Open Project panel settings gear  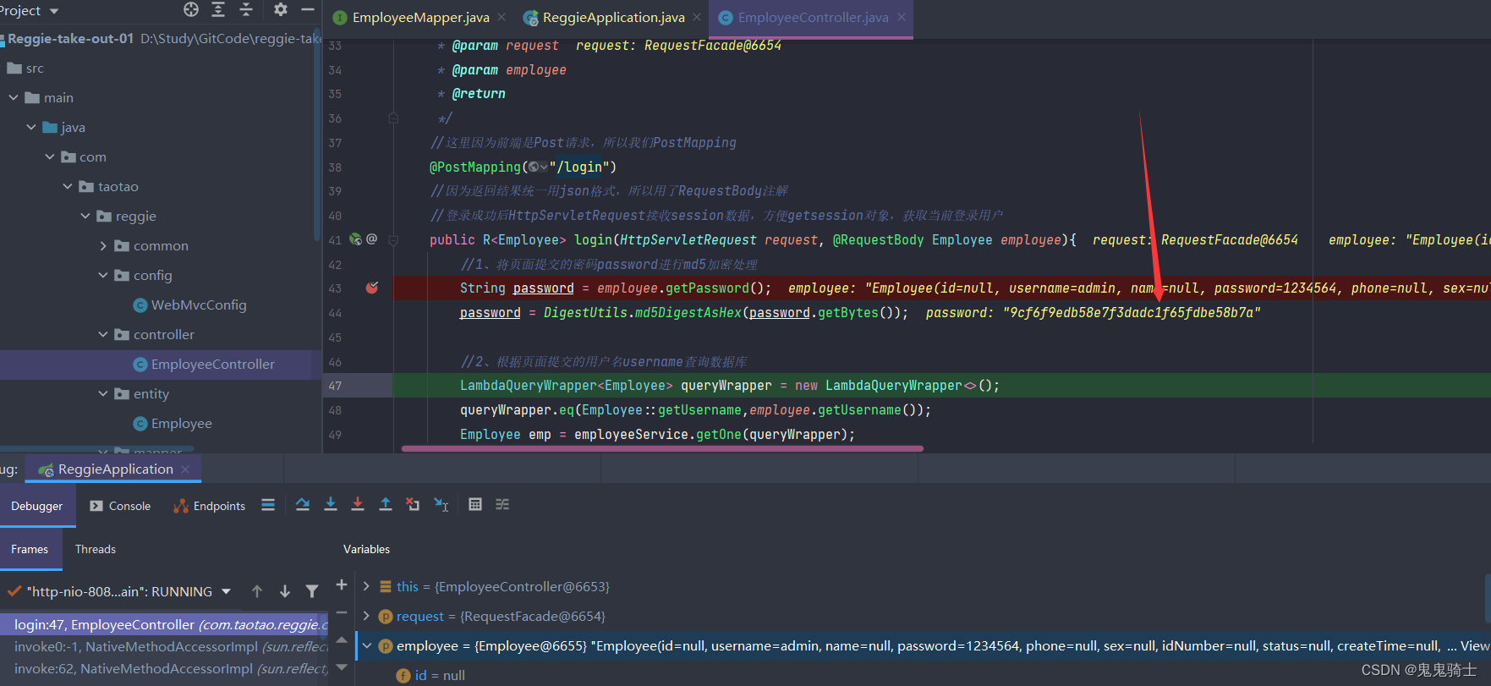click(281, 9)
